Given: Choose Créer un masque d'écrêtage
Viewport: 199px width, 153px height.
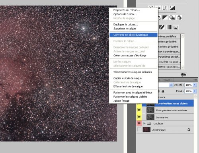Looking at the screenshot, I should click(x=130, y=56).
